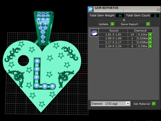161x121 pixels.
Task: Click the Total Gem Weight label
Action: pos(102,15)
